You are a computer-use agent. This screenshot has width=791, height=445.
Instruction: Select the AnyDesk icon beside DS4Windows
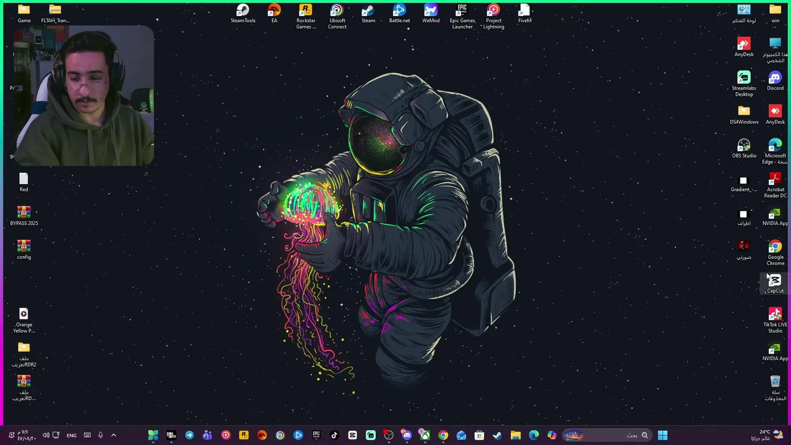[x=775, y=115]
